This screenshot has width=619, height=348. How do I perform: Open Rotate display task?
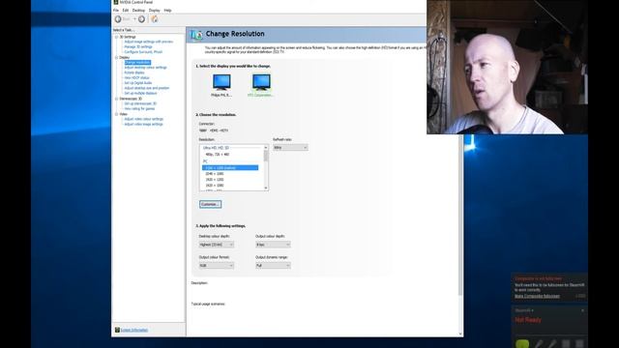(x=134, y=72)
